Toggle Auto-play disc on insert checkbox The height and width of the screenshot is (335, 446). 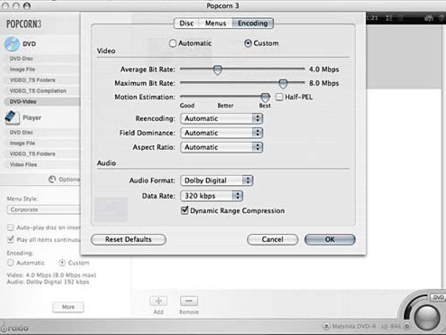pos(10,227)
